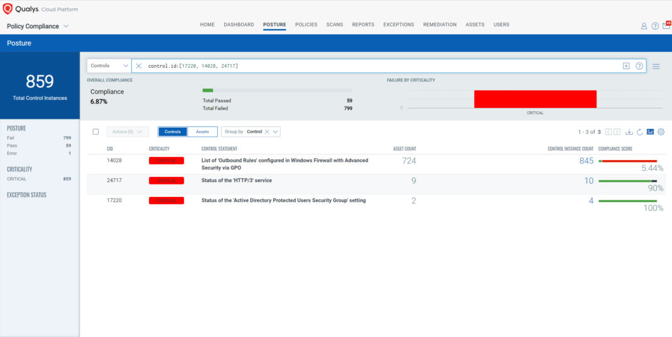The image size is (672, 337).
Task: Click the 859 Total Control Instances tile
Action: pyautogui.click(x=40, y=85)
